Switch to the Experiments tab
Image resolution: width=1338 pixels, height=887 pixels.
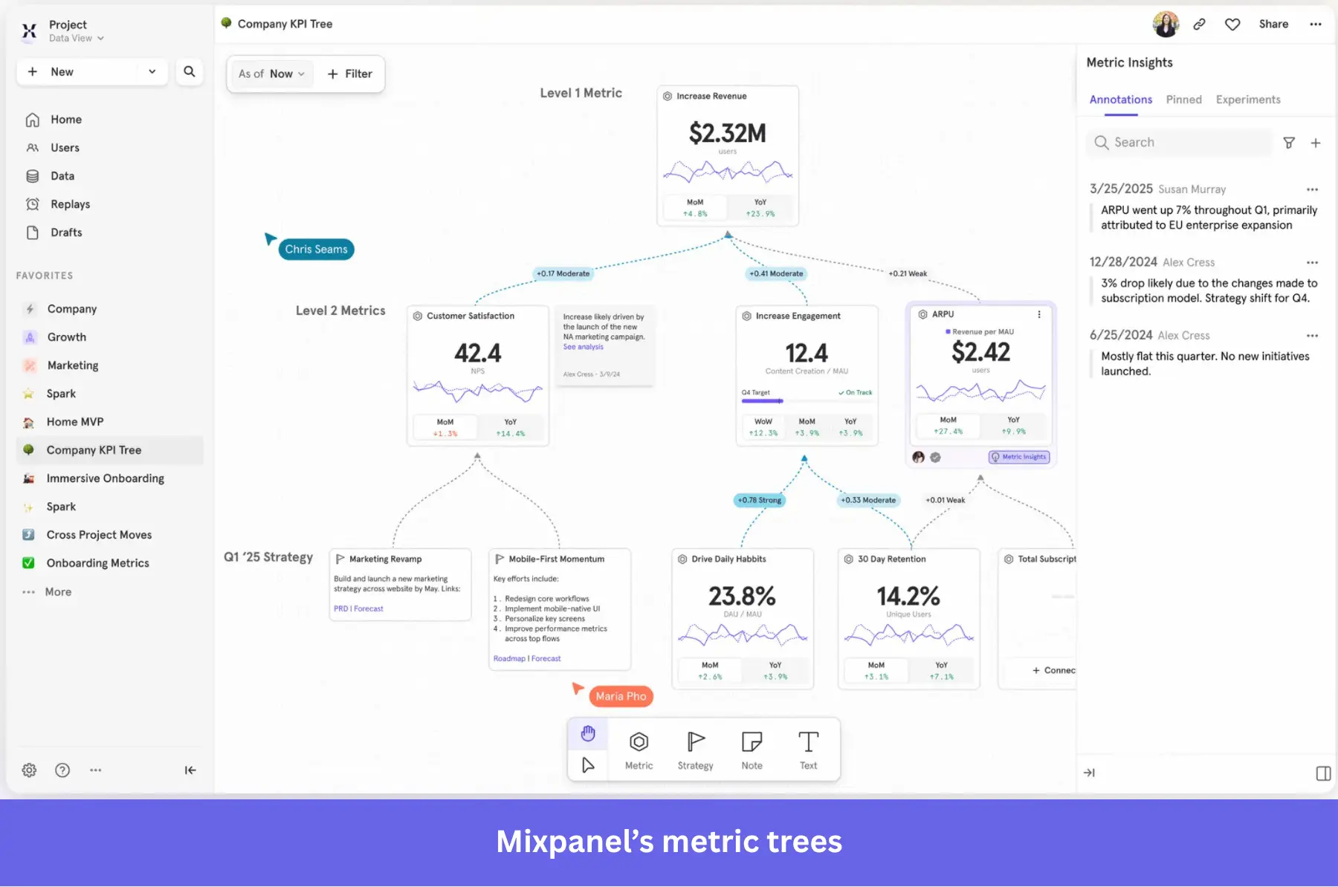1248,100
